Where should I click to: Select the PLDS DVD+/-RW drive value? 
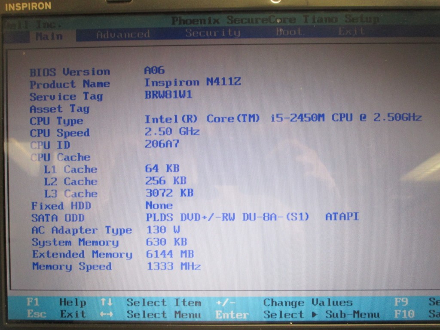coord(252,217)
